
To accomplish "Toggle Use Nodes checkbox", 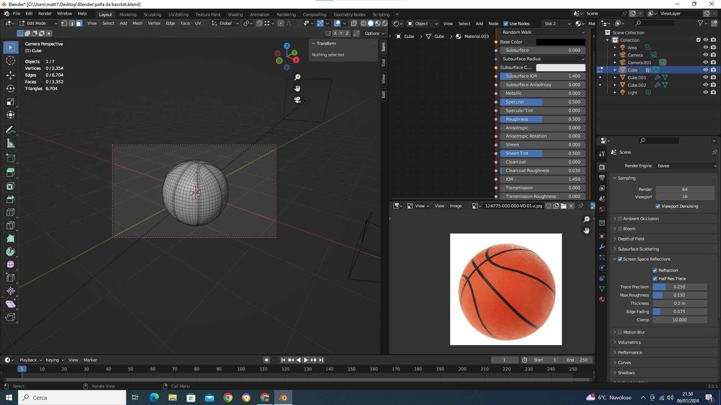I will [506, 24].
